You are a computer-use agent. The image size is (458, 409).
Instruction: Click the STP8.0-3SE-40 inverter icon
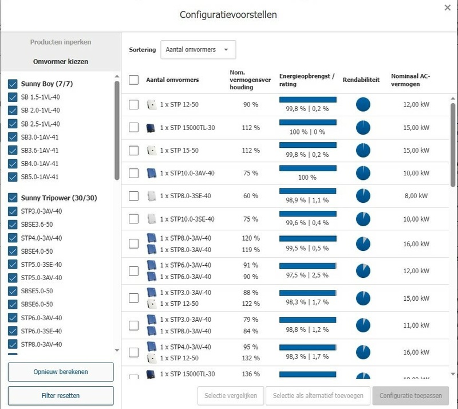click(x=152, y=196)
